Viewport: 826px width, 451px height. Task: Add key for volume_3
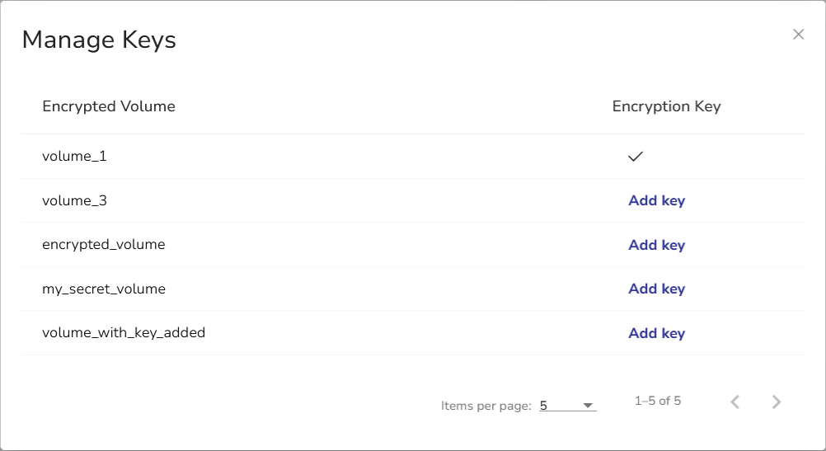pos(656,200)
